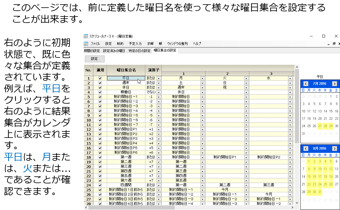The height and width of the screenshot is (210, 340).
Task: Expand column 2 dropdown showing 制約開始日P1
Action: click(x=246, y=157)
